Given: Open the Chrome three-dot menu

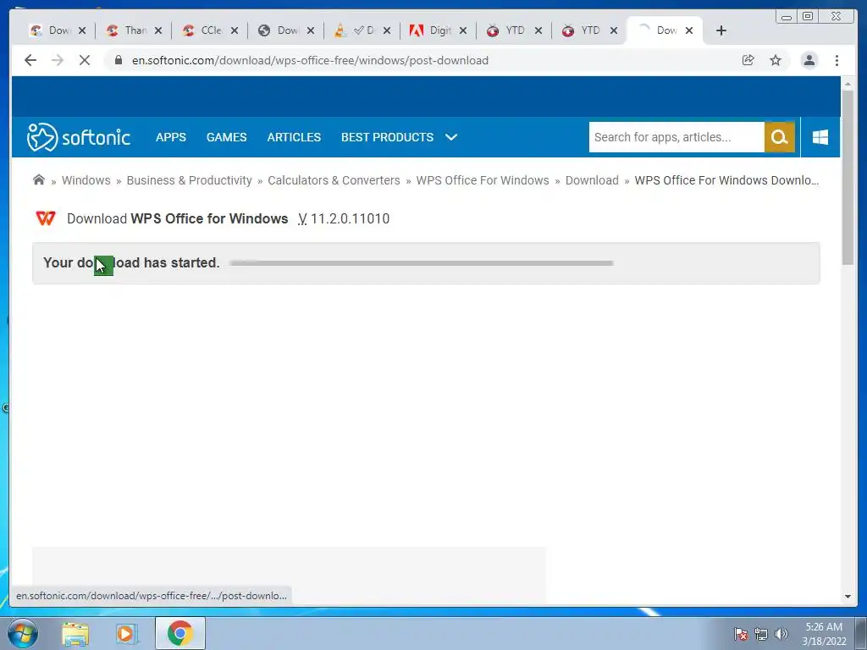Looking at the screenshot, I should pyautogui.click(x=837, y=60).
